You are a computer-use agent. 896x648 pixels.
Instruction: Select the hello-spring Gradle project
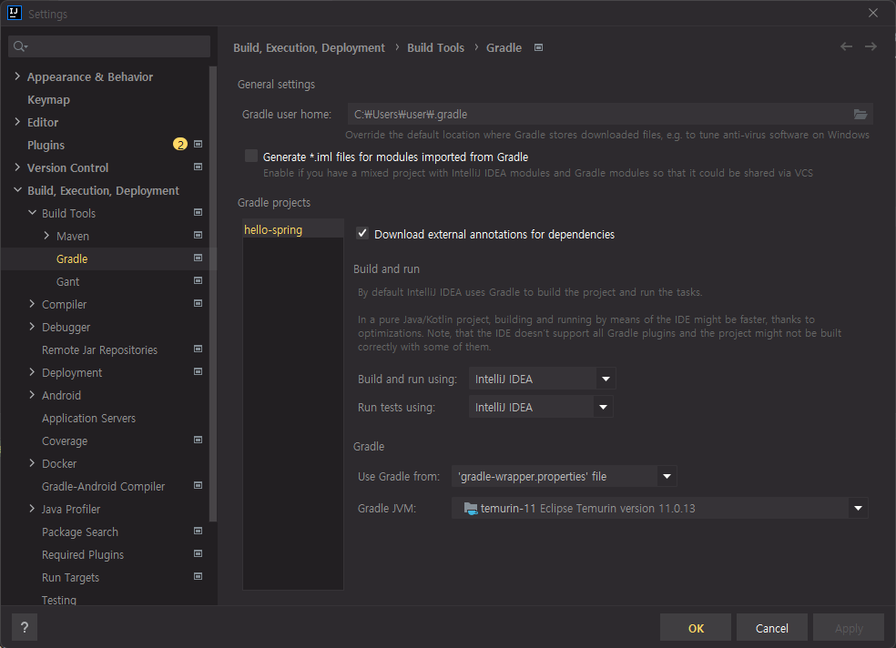pyautogui.click(x=292, y=229)
